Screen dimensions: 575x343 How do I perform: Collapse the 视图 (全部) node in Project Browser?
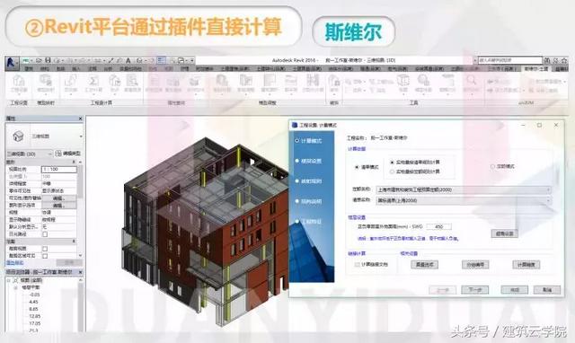coord(9,280)
